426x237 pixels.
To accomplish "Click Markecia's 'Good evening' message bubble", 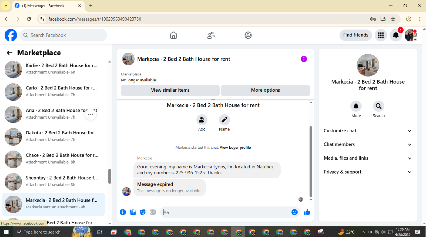I will (x=207, y=170).
